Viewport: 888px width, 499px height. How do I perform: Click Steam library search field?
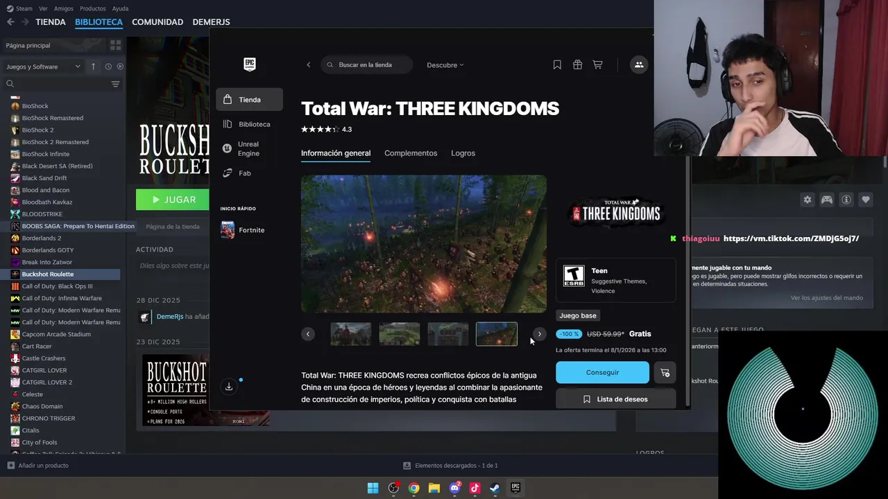pos(55,84)
